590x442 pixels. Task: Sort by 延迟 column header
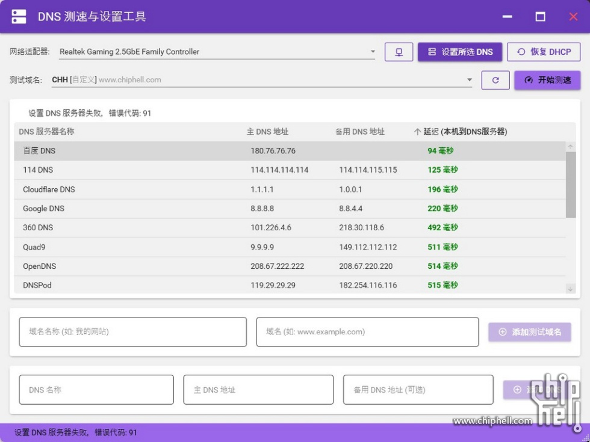tap(461, 132)
